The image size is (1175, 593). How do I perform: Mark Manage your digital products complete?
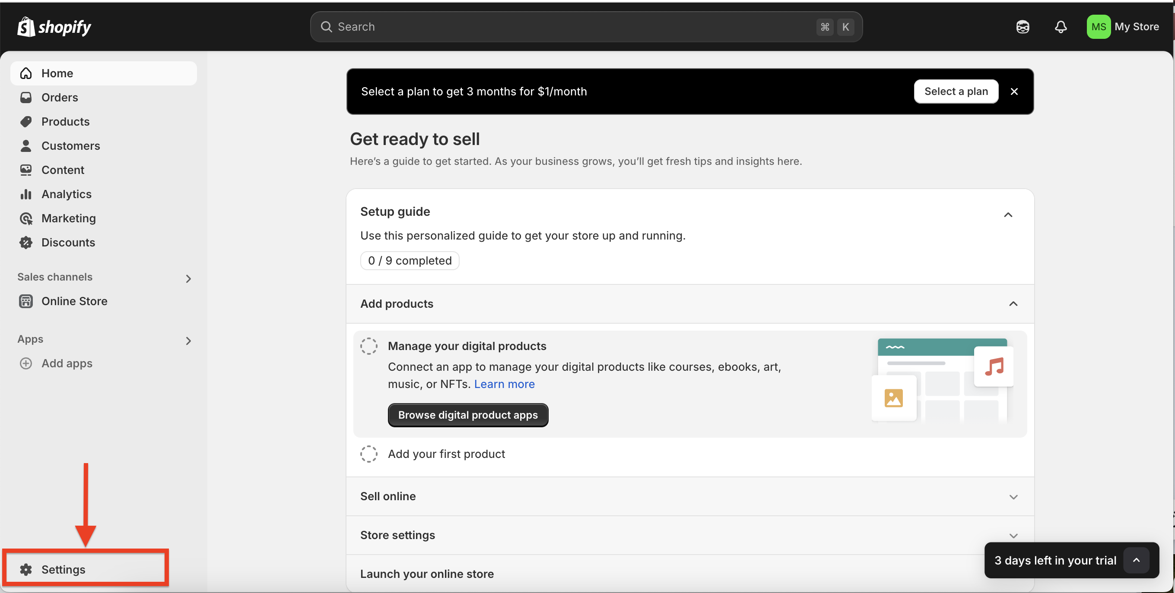point(368,346)
